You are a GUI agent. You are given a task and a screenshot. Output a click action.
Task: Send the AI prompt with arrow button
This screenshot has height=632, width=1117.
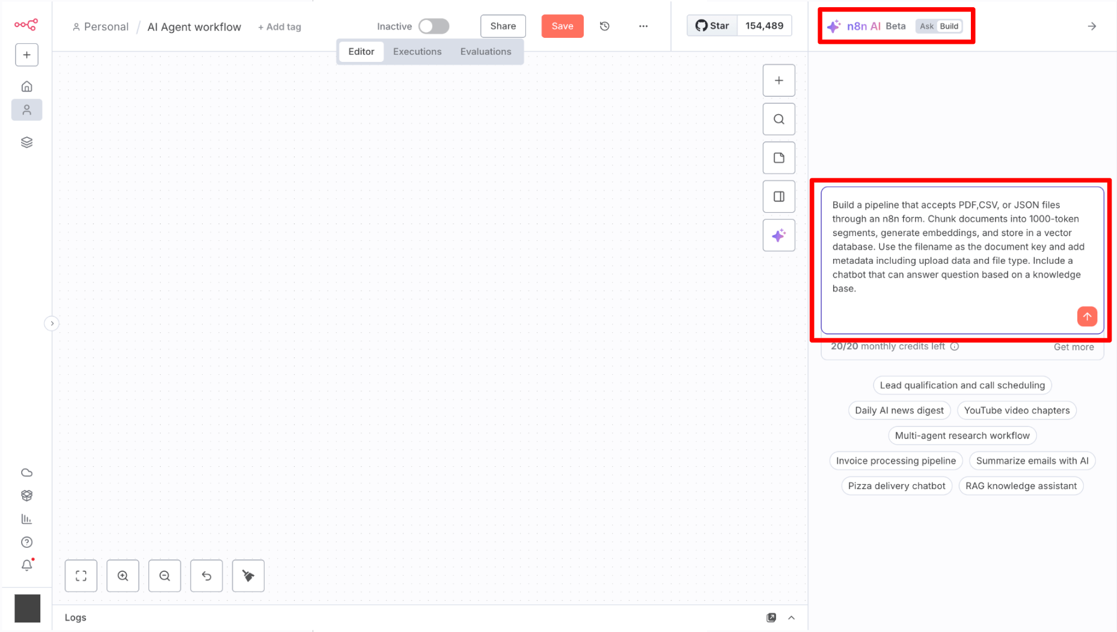click(x=1086, y=317)
